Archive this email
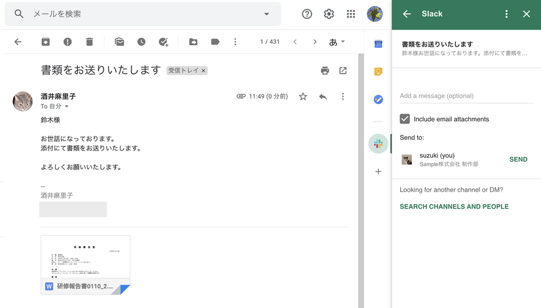The image size is (541, 308). (46, 42)
